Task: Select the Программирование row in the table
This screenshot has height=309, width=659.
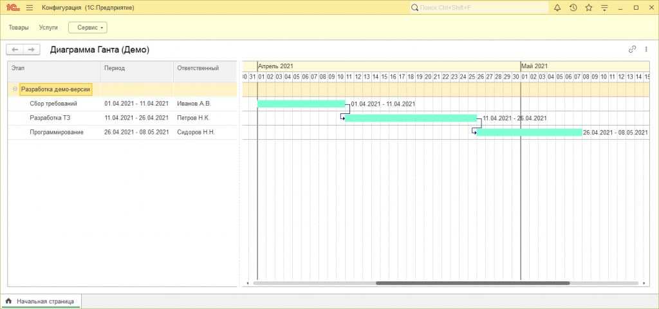Action: [x=57, y=132]
